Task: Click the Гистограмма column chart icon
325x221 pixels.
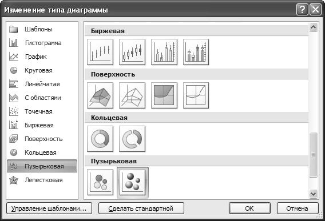Action: [14, 43]
